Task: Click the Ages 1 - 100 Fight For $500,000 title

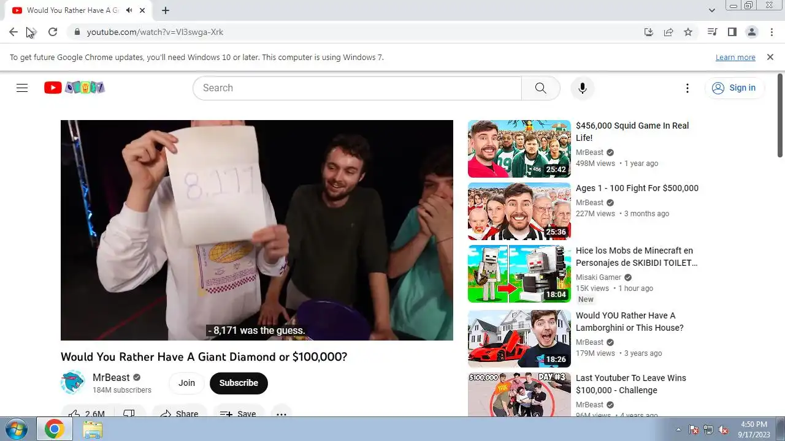Action: click(637, 188)
